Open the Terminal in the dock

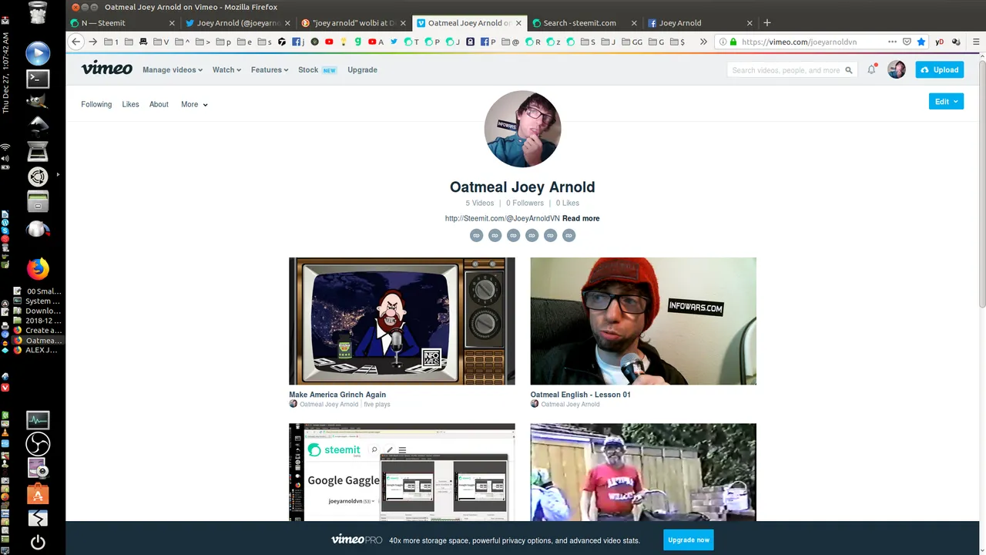click(x=38, y=78)
